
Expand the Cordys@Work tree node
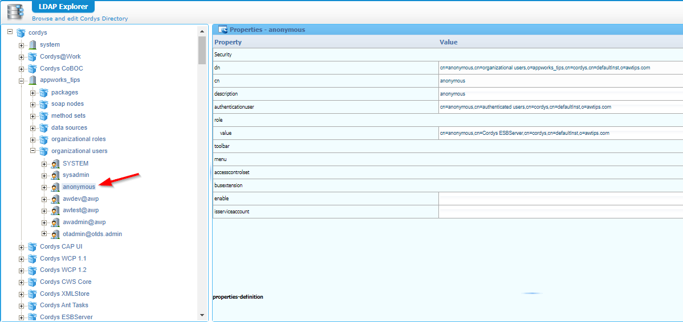[22, 57]
